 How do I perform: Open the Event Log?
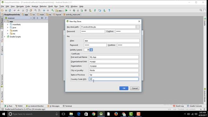tap(178, 106)
